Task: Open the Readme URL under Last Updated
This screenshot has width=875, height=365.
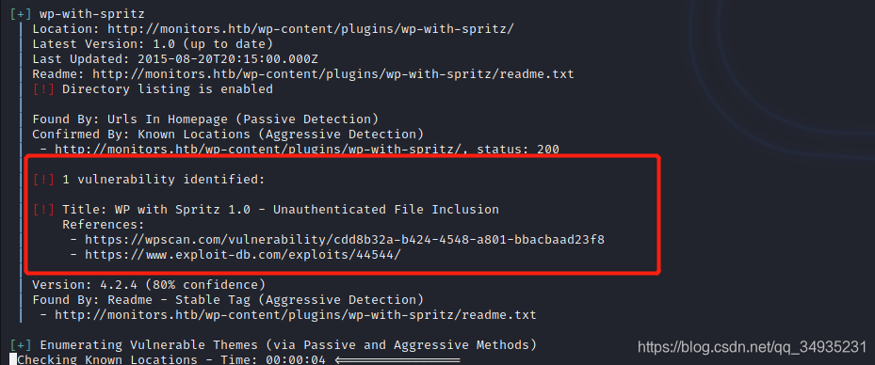Action: [333, 73]
